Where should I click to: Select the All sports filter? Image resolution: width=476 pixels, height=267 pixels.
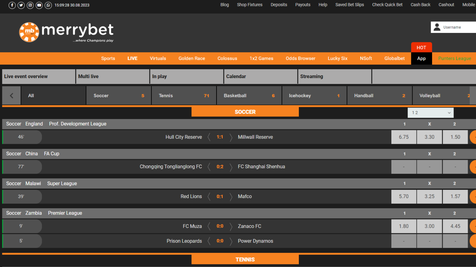pos(53,96)
